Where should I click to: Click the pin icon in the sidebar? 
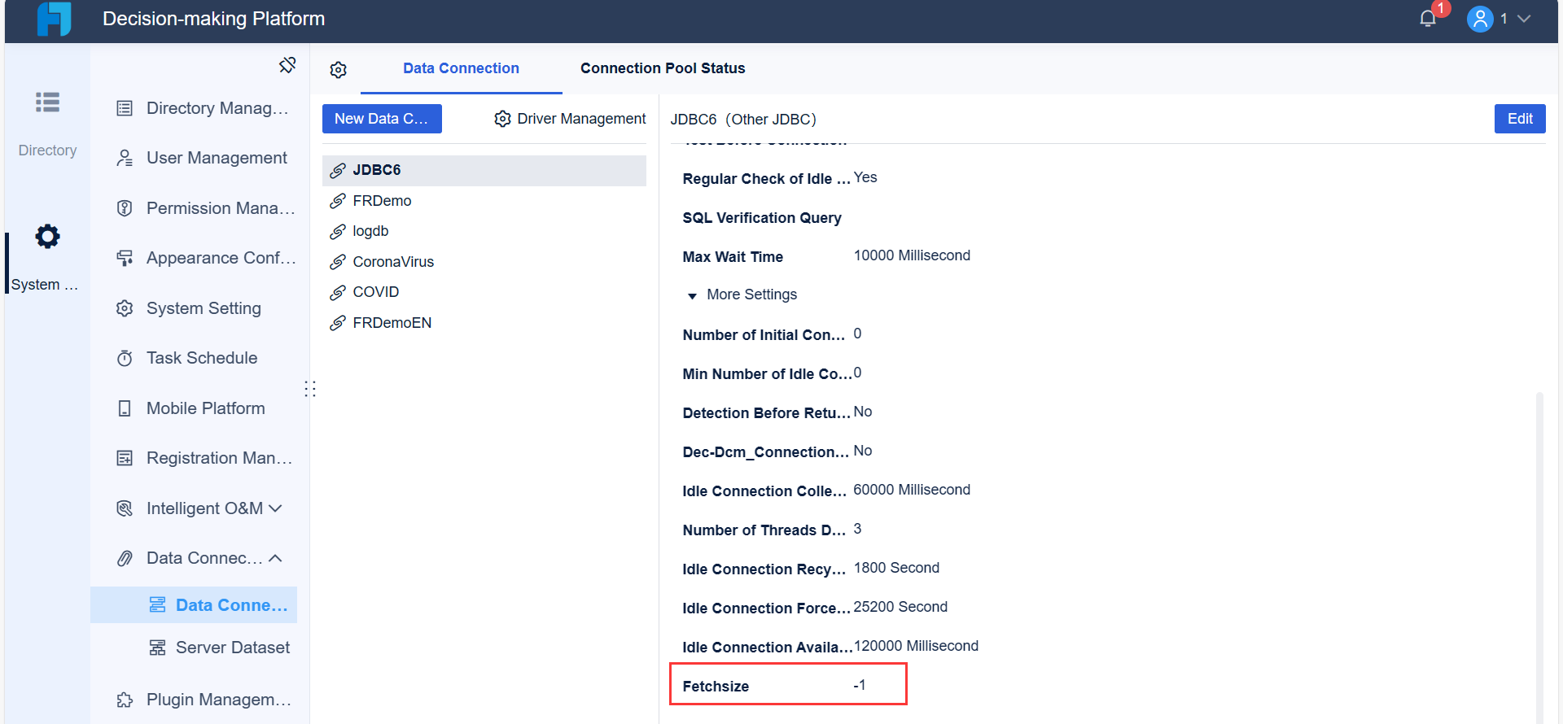(x=287, y=65)
